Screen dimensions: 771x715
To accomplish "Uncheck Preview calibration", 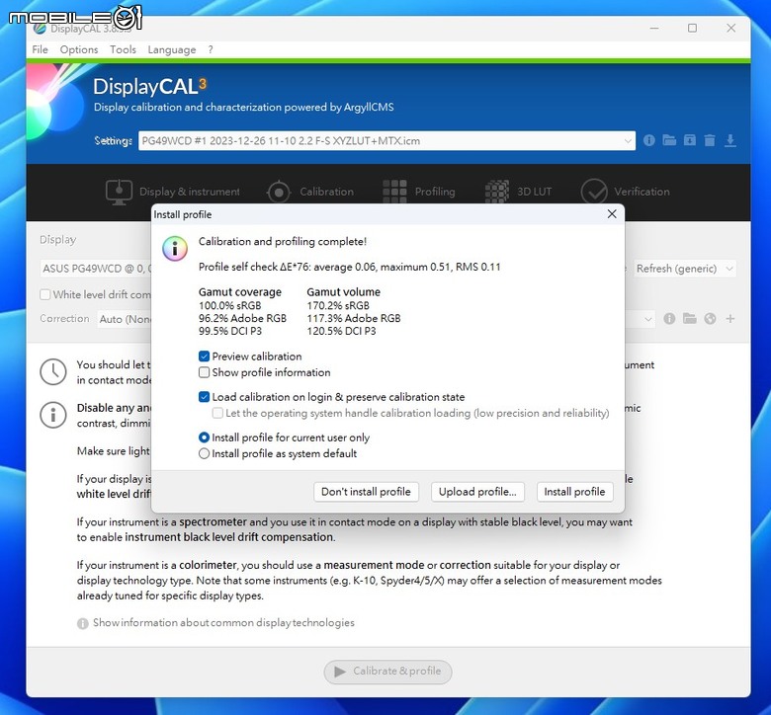I will pyautogui.click(x=204, y=357).
